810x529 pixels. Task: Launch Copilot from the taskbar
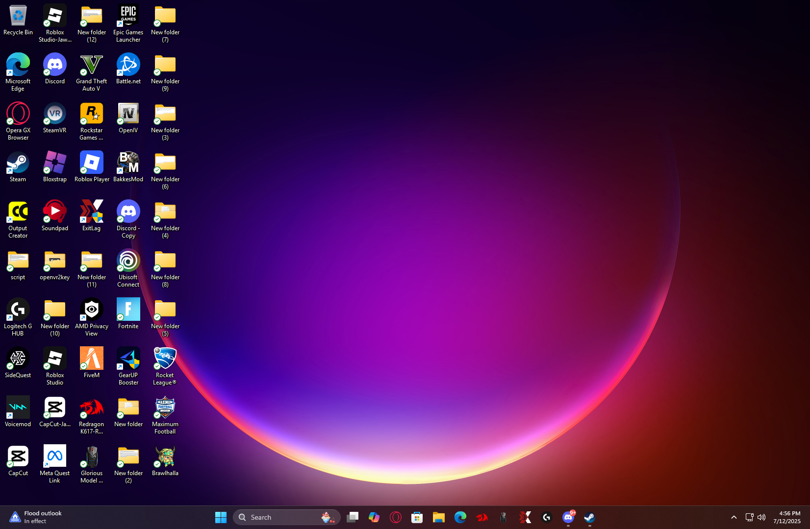click(374, 517)
